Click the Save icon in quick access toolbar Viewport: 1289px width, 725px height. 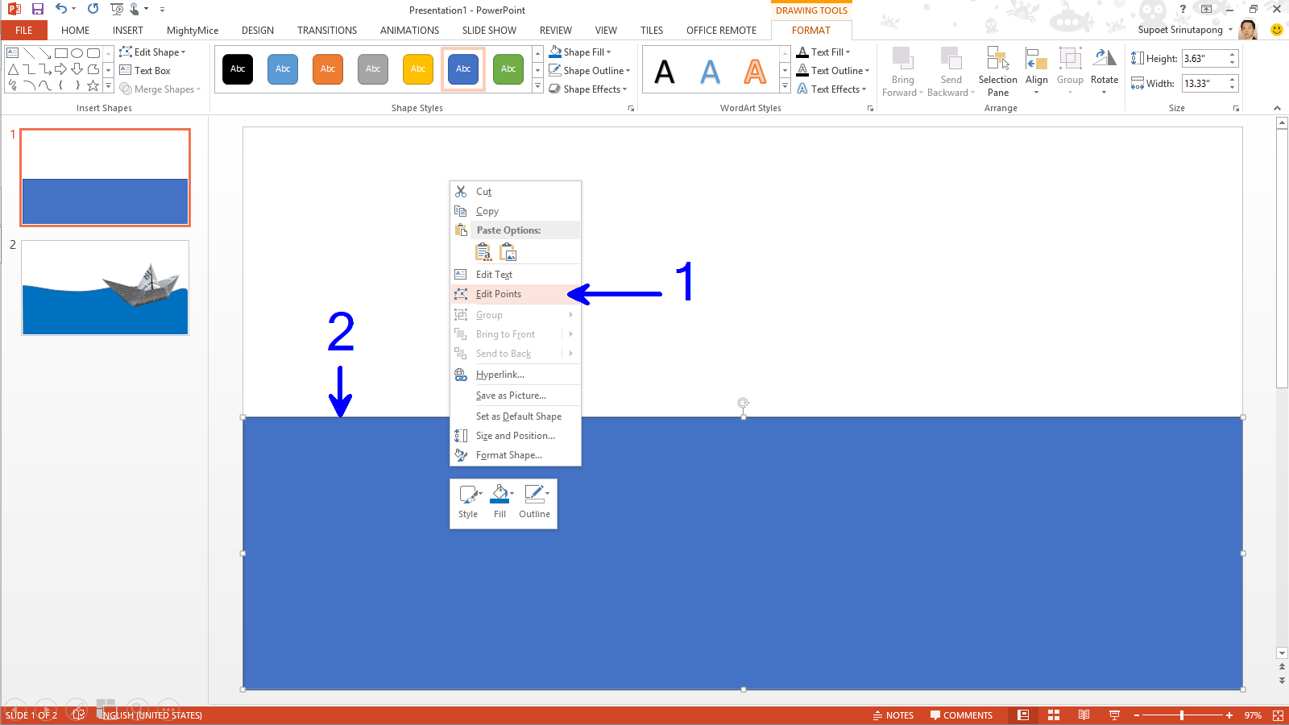pyautogui.click(x=37, y=9)
